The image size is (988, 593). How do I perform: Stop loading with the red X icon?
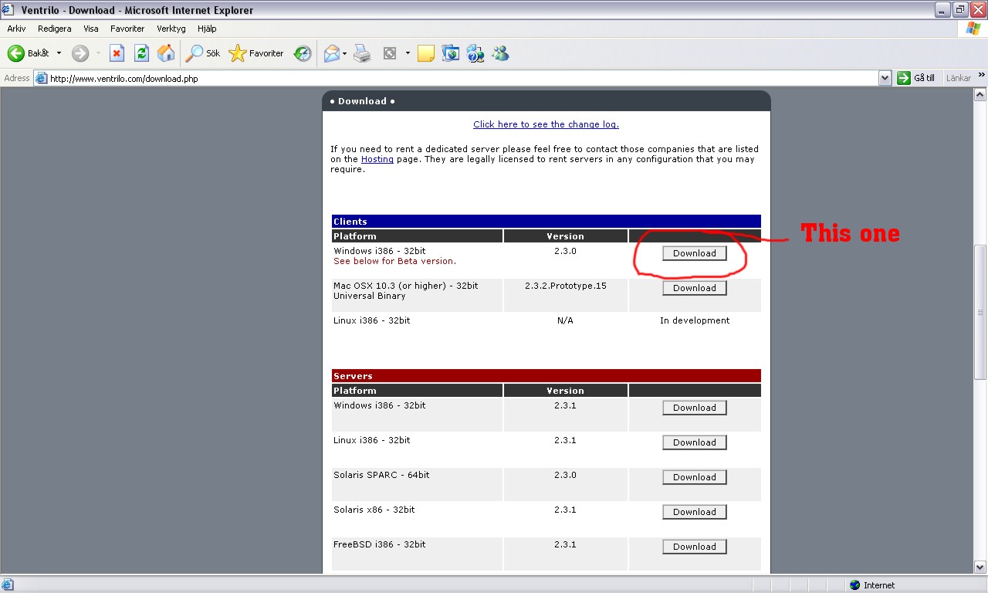(117, 53)
